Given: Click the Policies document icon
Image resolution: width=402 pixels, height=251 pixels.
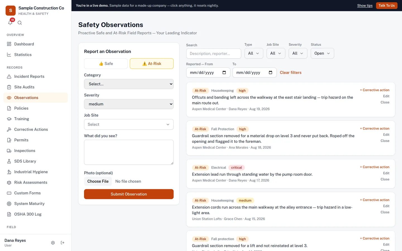Looking at the screenshot, I should (9, 108).
